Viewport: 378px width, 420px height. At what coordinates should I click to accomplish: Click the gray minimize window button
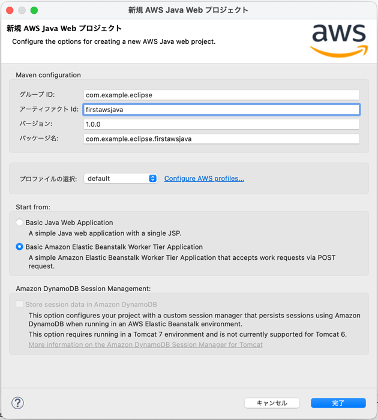[x=22, y=10]
